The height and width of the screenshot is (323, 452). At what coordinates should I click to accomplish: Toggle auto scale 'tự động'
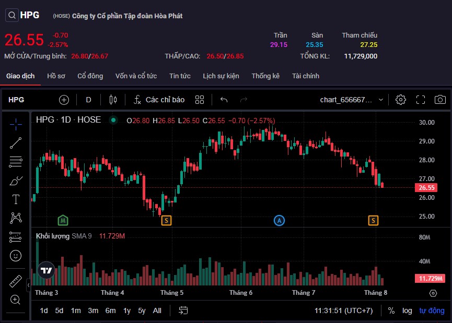click(x=432, y=310)
